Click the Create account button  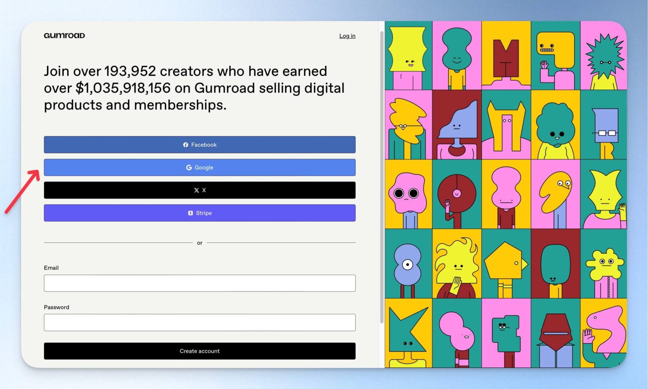point(200,351)
